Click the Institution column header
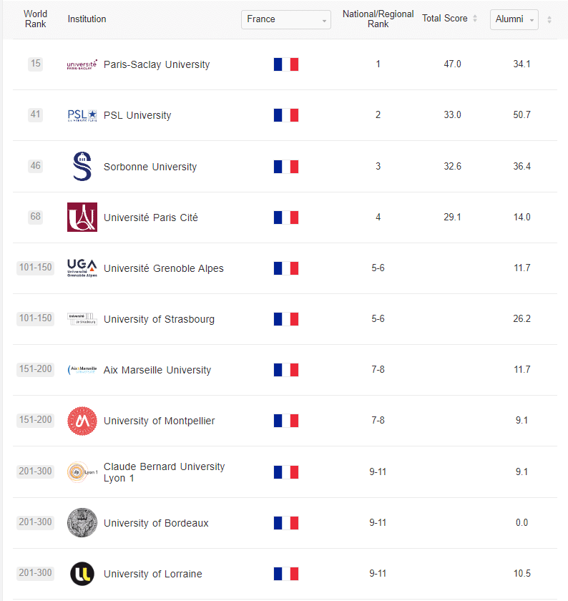The height and width of the screenshot is (601, 568). pyautogui.click(x=87, y=19)
